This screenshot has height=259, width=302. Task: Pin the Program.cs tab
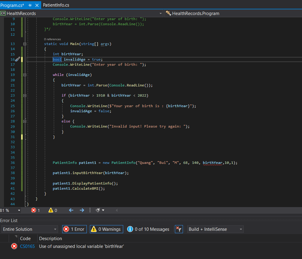point(30,5)
